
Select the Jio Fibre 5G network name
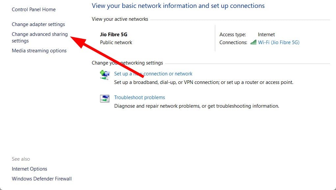[x=114, y=34]
